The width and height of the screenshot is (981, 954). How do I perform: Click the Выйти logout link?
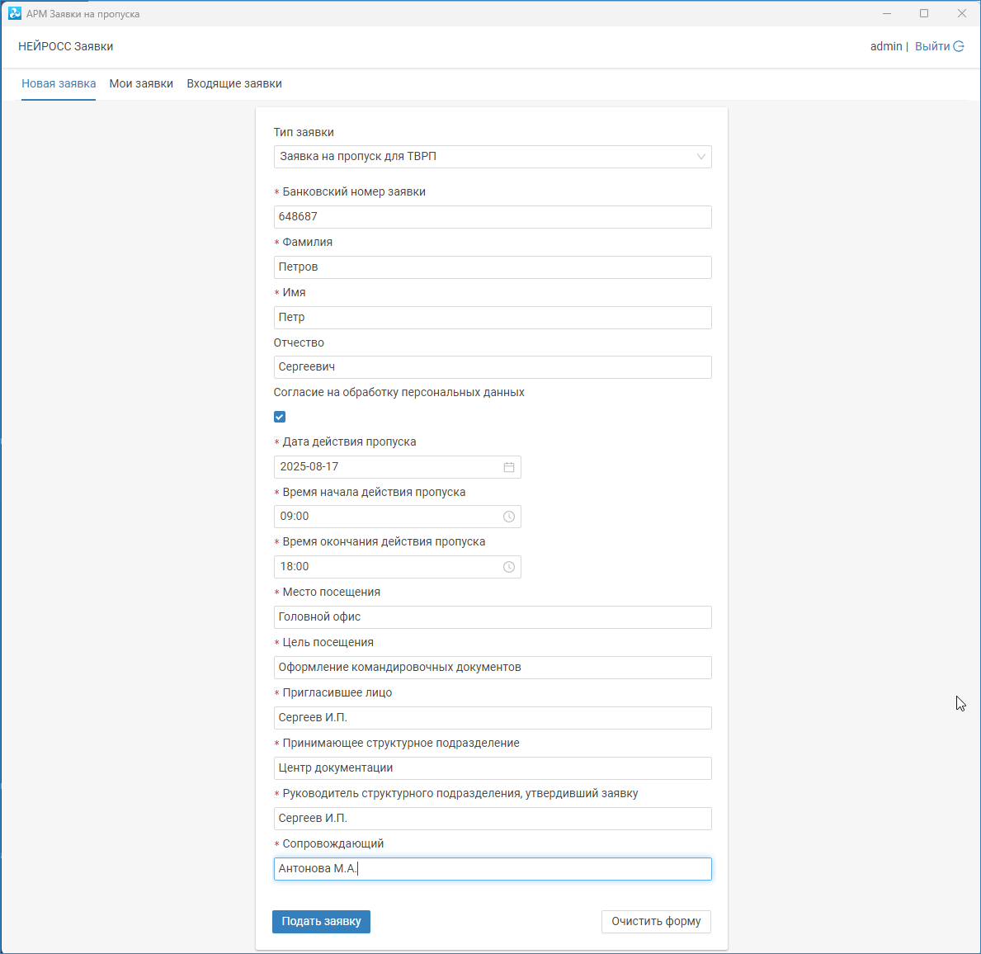point(932,47)
